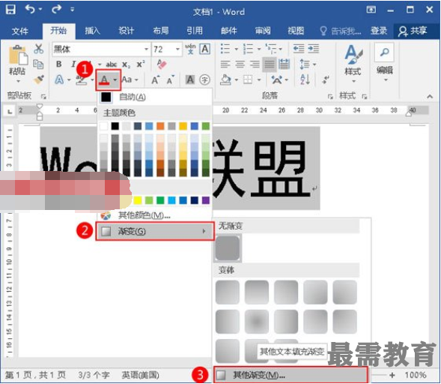Open the font name 黑体 dropdown

(x=146, y=49)
